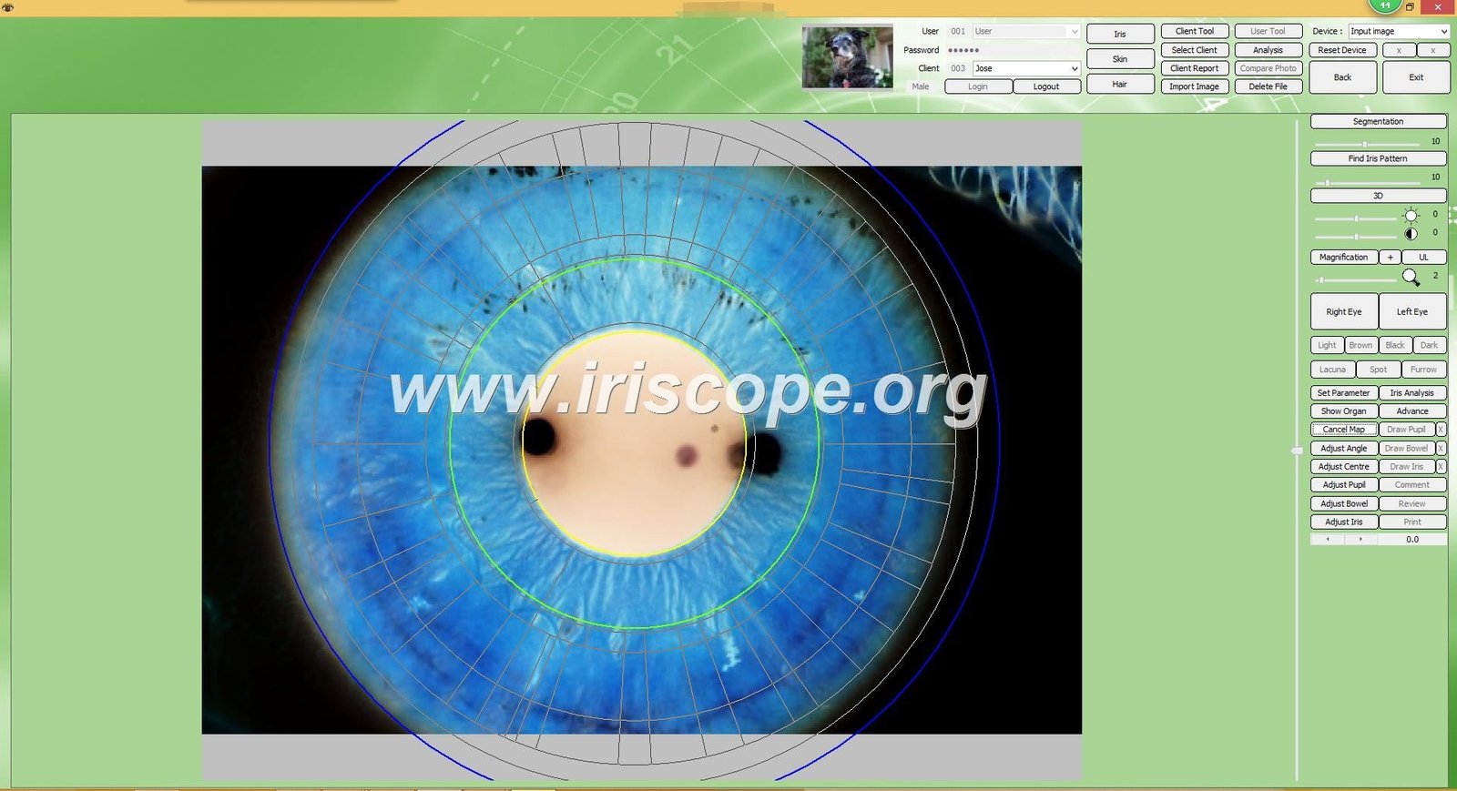
Task: Click Show Organ button
Action: [x=1344, y=411]
